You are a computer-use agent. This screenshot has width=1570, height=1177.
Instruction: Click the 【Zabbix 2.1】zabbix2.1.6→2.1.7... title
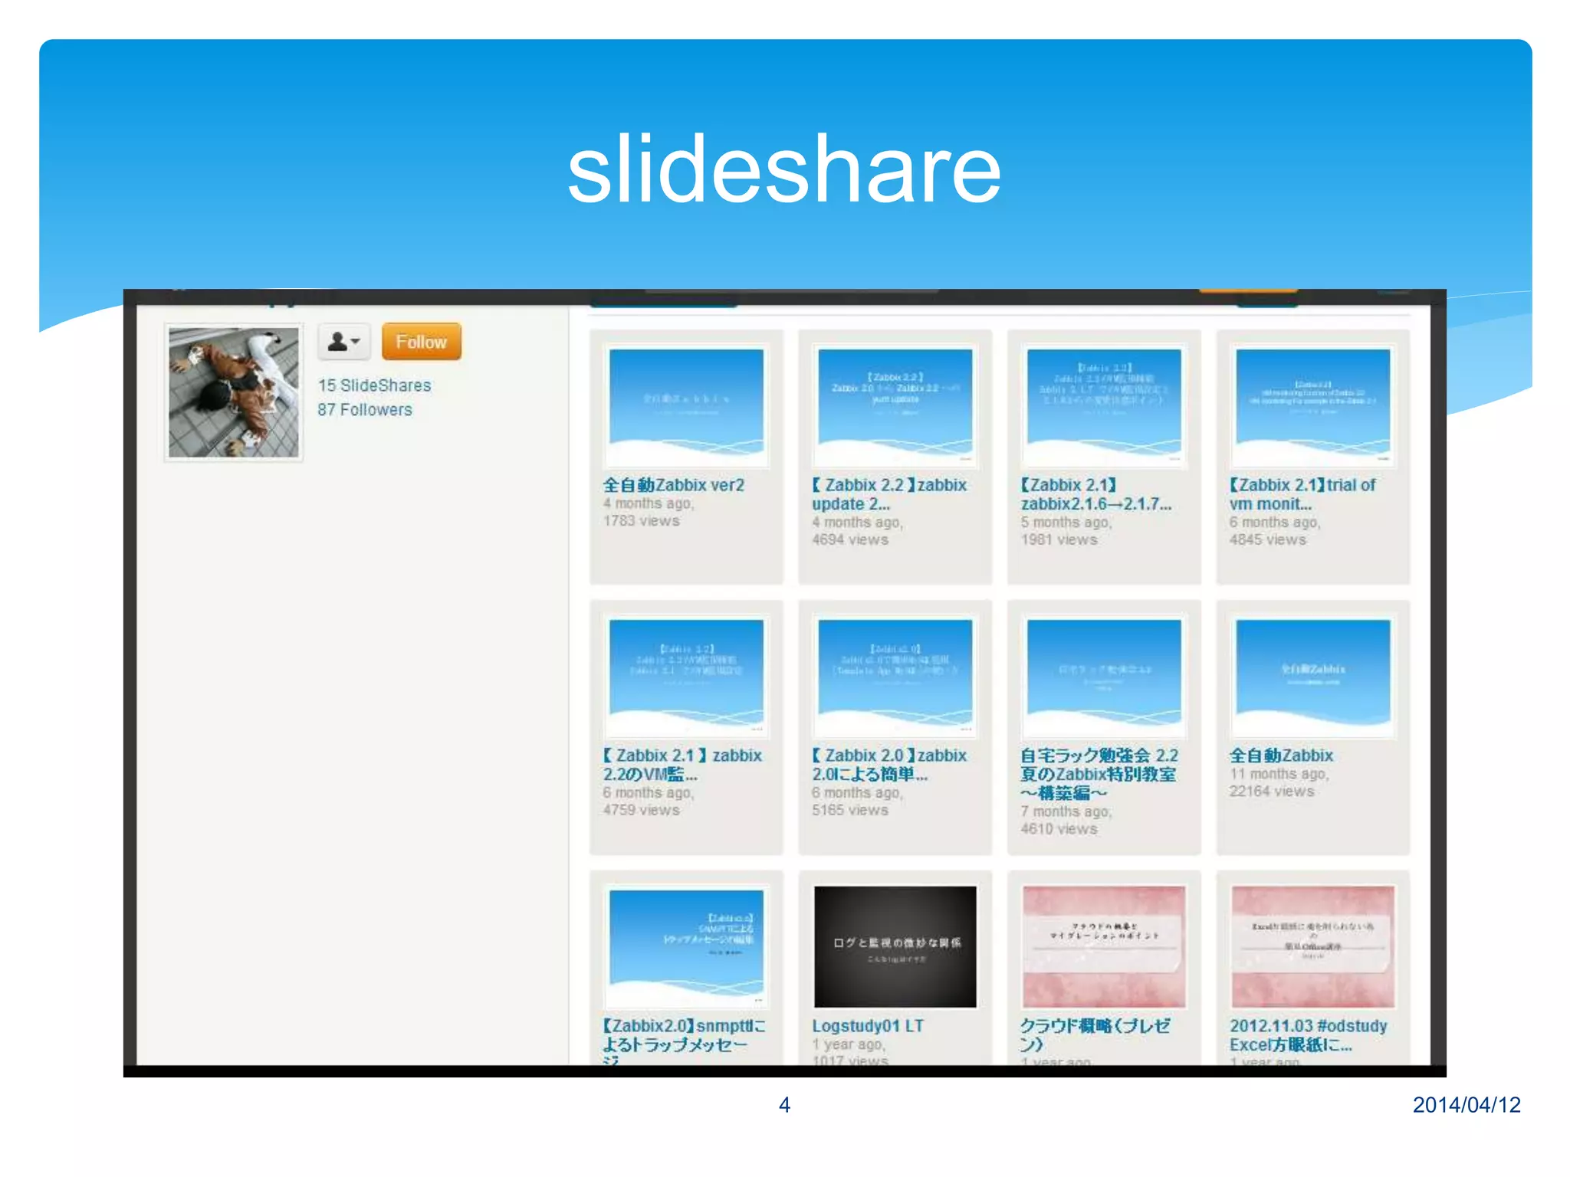[1096, 494]
